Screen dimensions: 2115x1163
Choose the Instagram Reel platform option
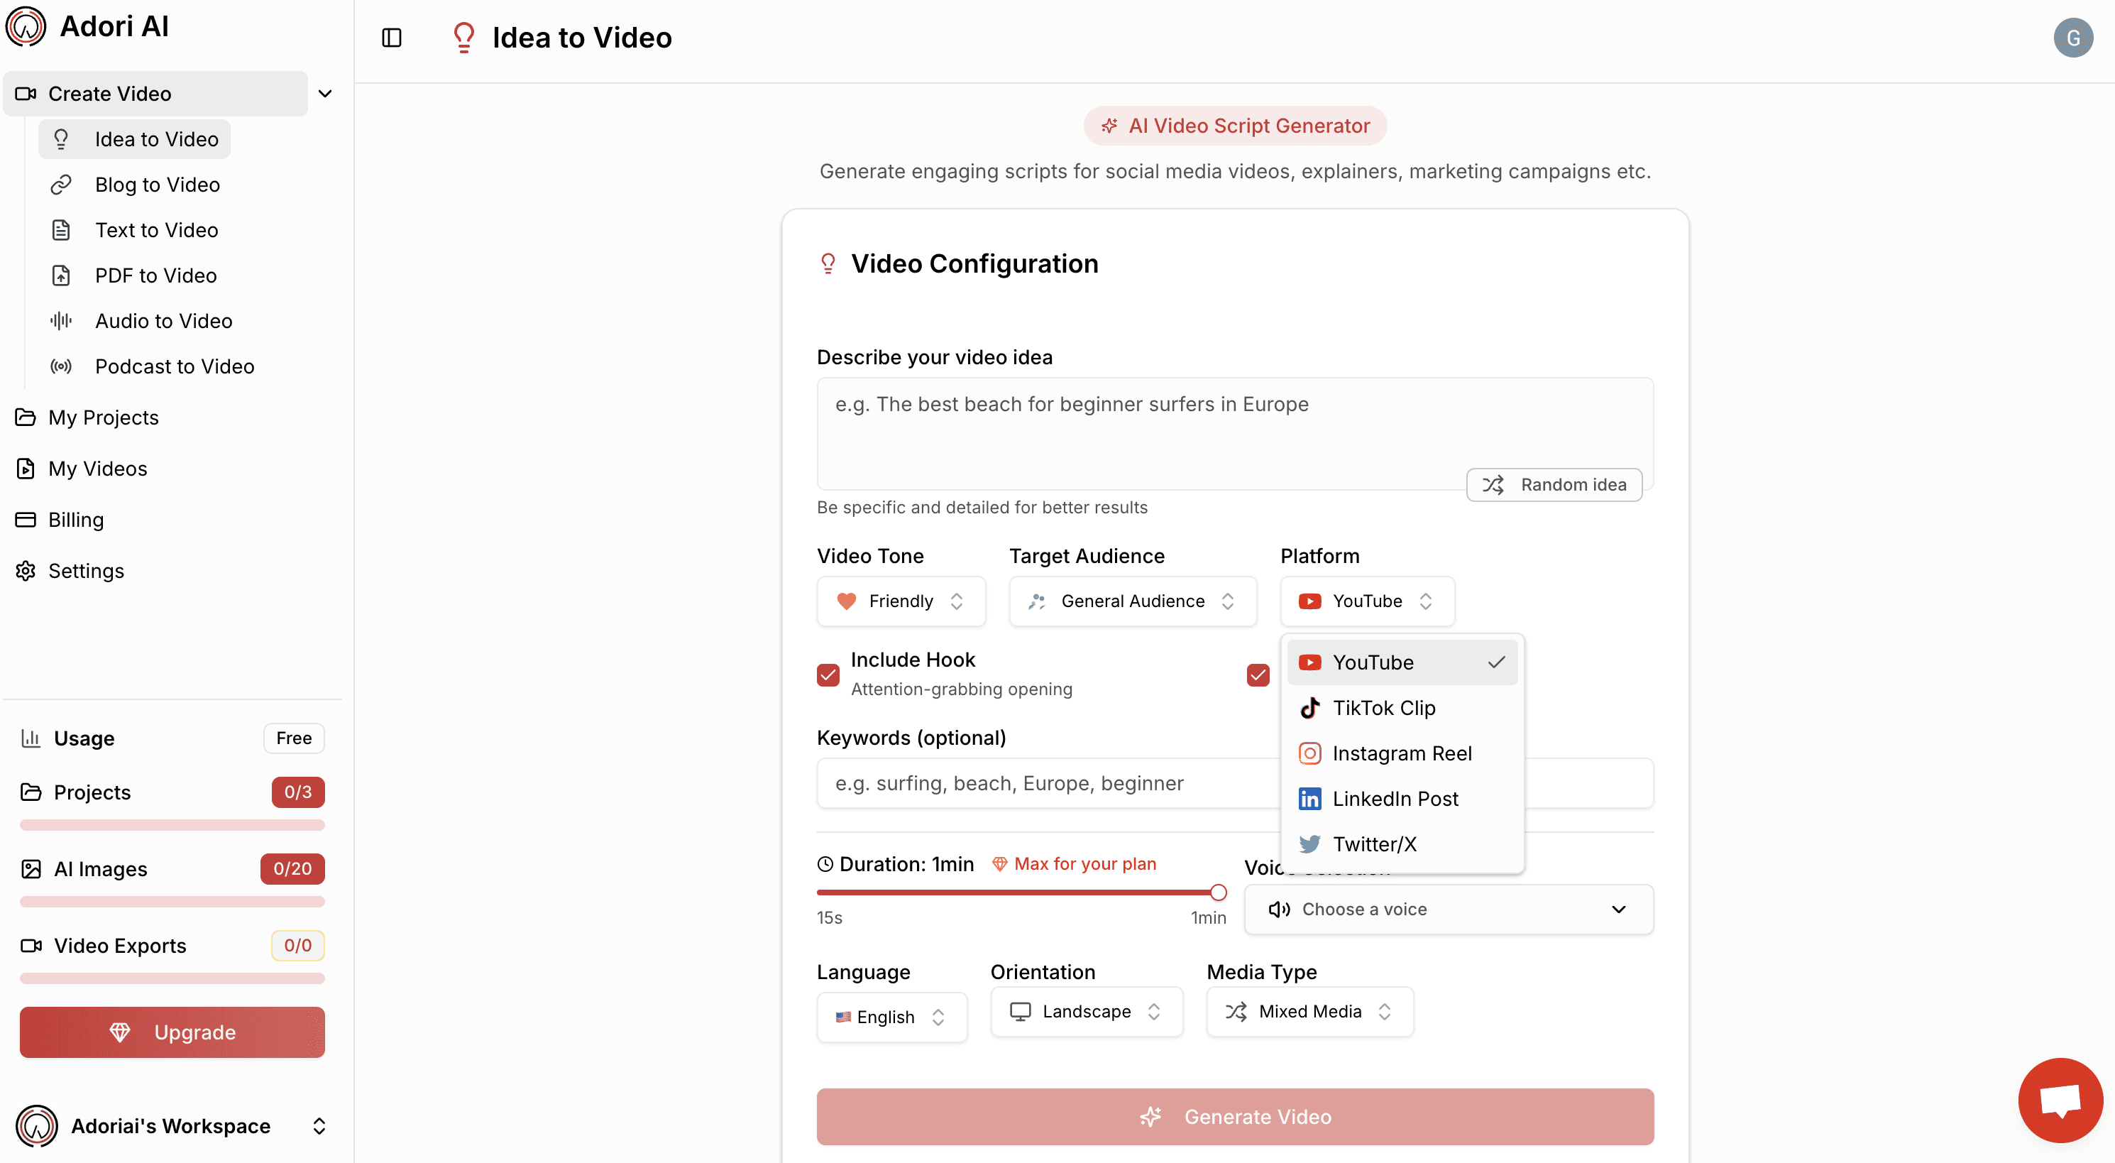tap(1402, 753)
